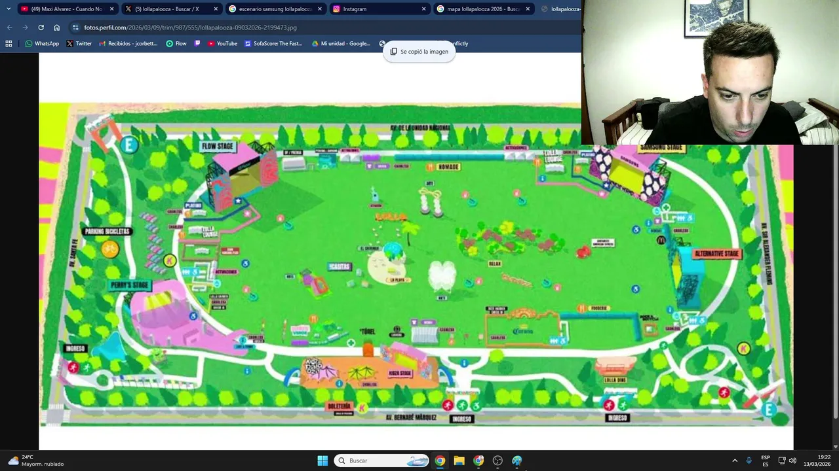
Task: Open the SofaScore bookmark
Action: coord(273,44)
